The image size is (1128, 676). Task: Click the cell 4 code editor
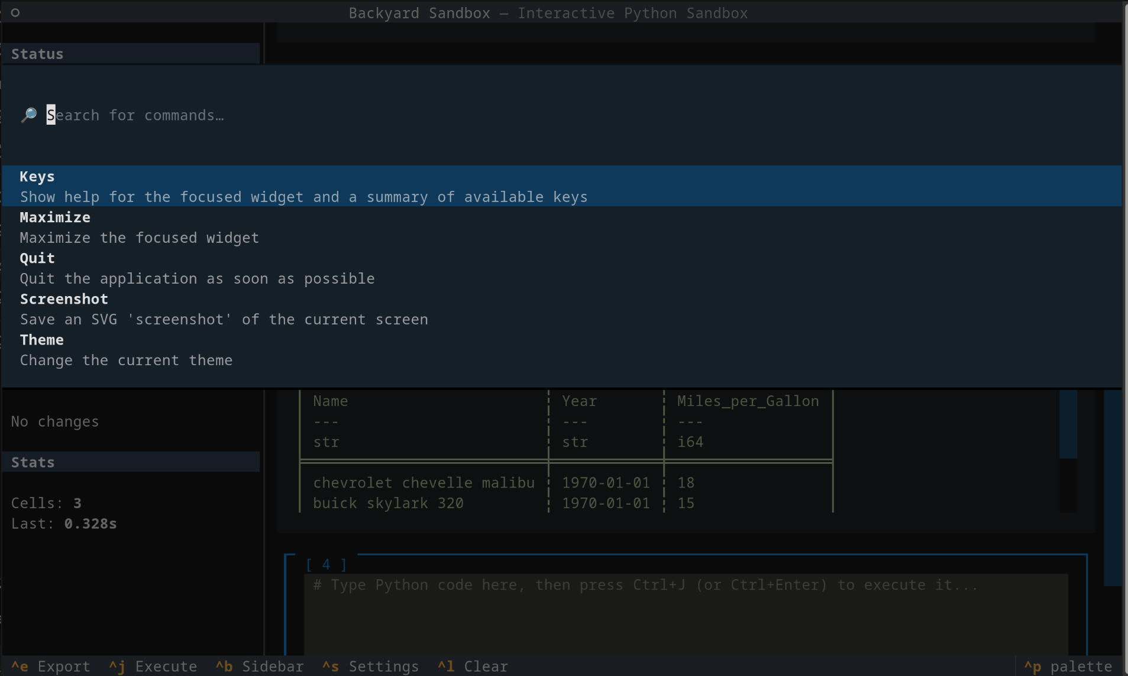686,615
